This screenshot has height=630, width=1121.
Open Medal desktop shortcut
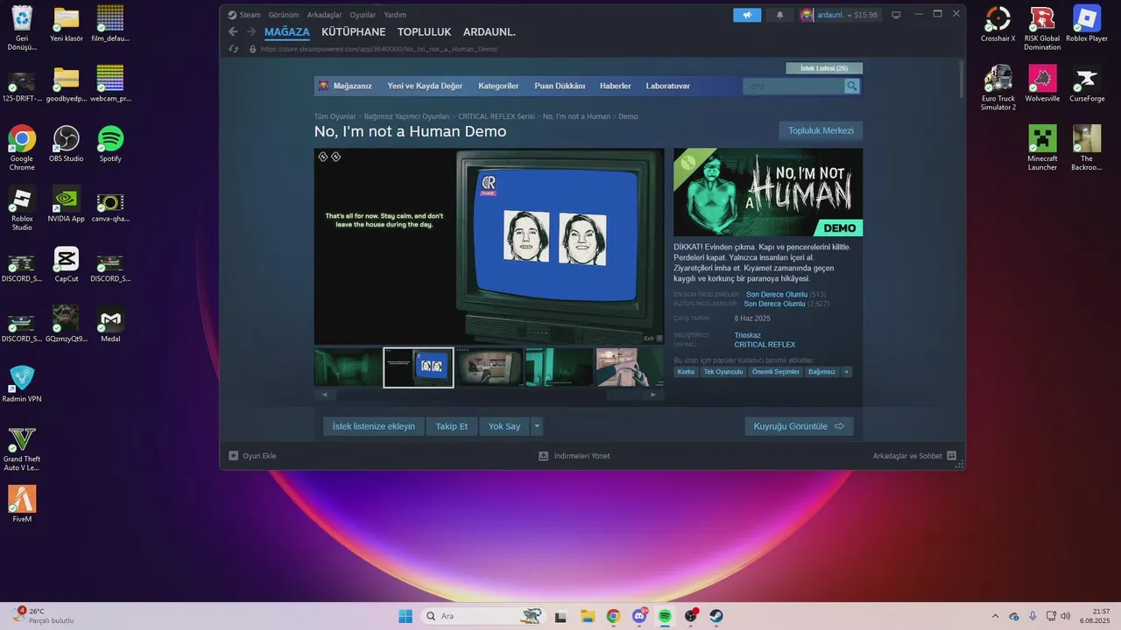[110, 325]
